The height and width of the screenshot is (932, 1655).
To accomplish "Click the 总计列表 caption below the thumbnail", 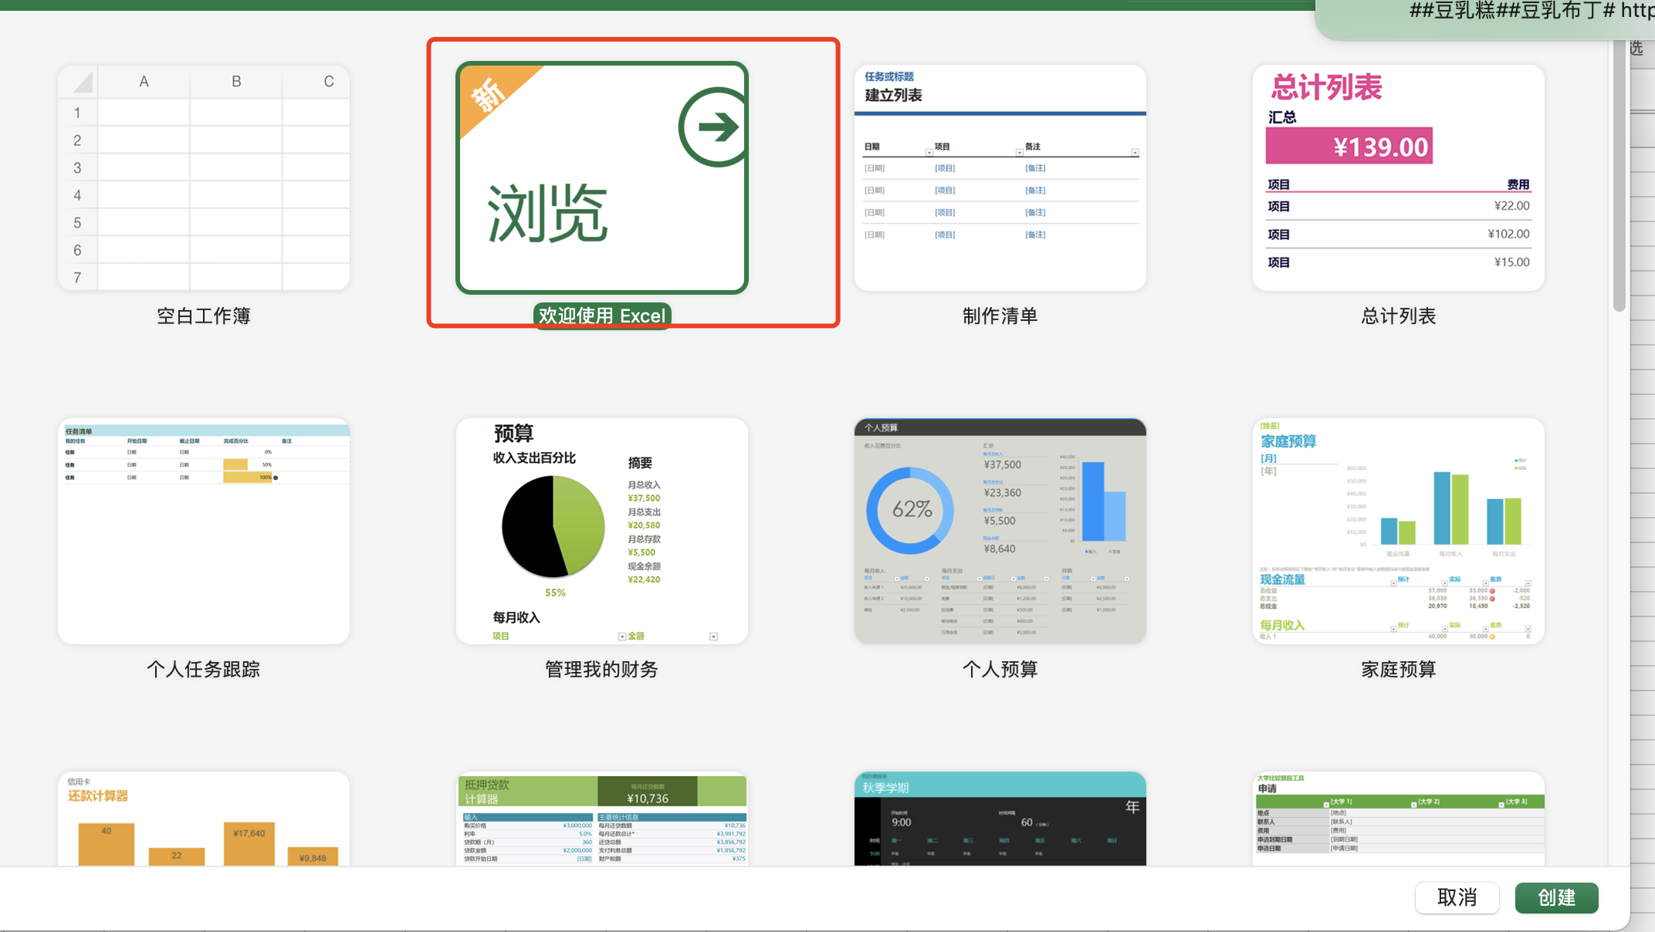I will tap(1399, 316).
